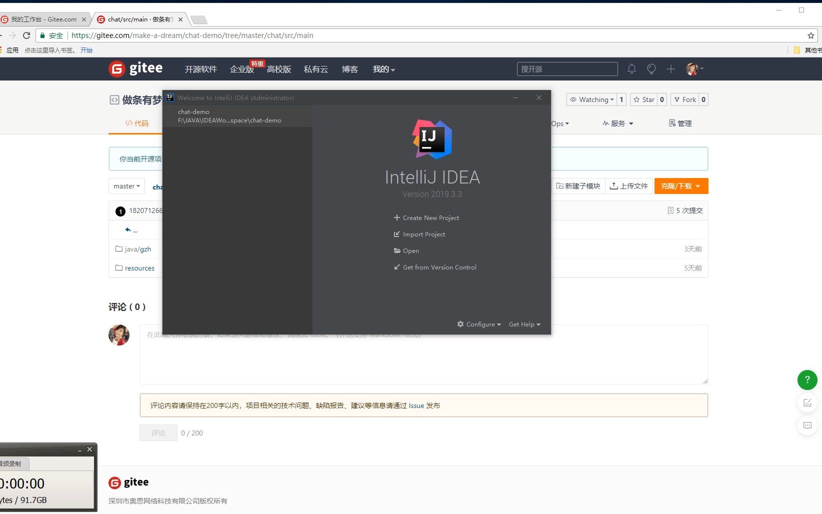Click the comment text area
822x514 pixels.
424,354
